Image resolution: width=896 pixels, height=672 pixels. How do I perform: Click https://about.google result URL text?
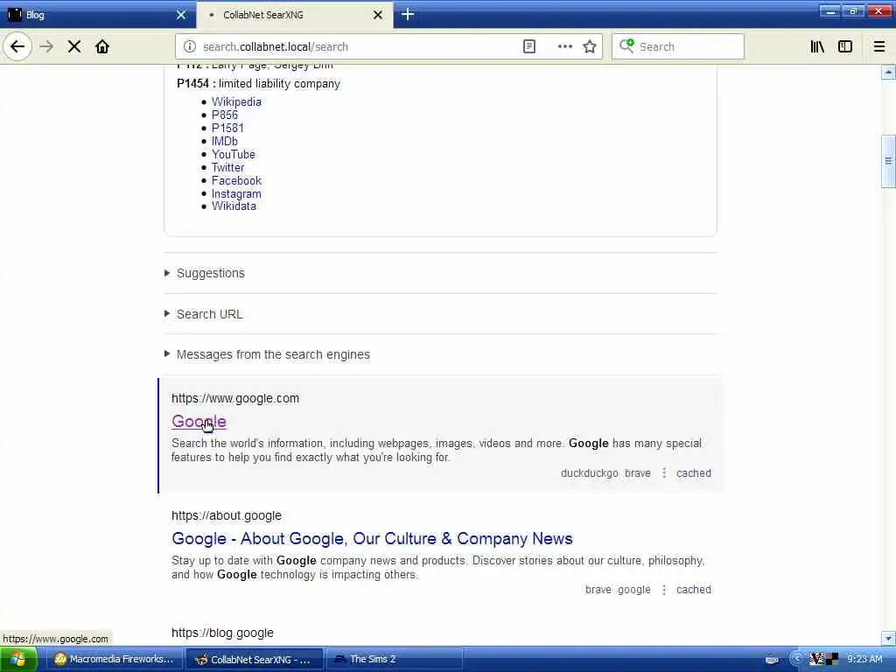227,515
